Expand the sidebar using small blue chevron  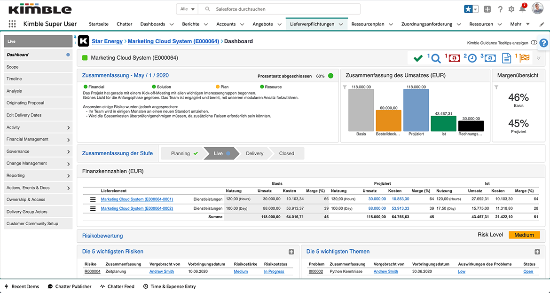click(75, 43)
